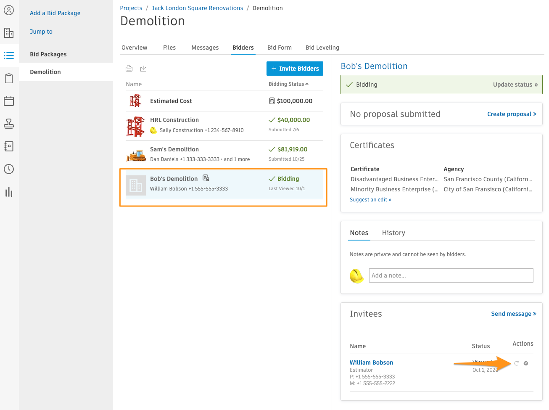Select the reports bar-chart icon in sidebar
Image resolution: width=549 pixels, height=410 pixels.
click(9, 192)
